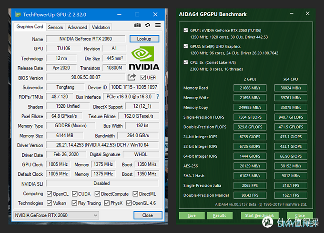Click the Double-Precision FLOPS 471.5 GFLOPS result
Viewport: 324px width, 233px height.
(x=291, y=127)
